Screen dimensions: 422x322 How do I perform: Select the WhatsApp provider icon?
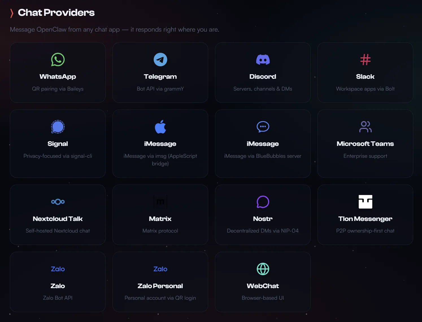(58, 60)
